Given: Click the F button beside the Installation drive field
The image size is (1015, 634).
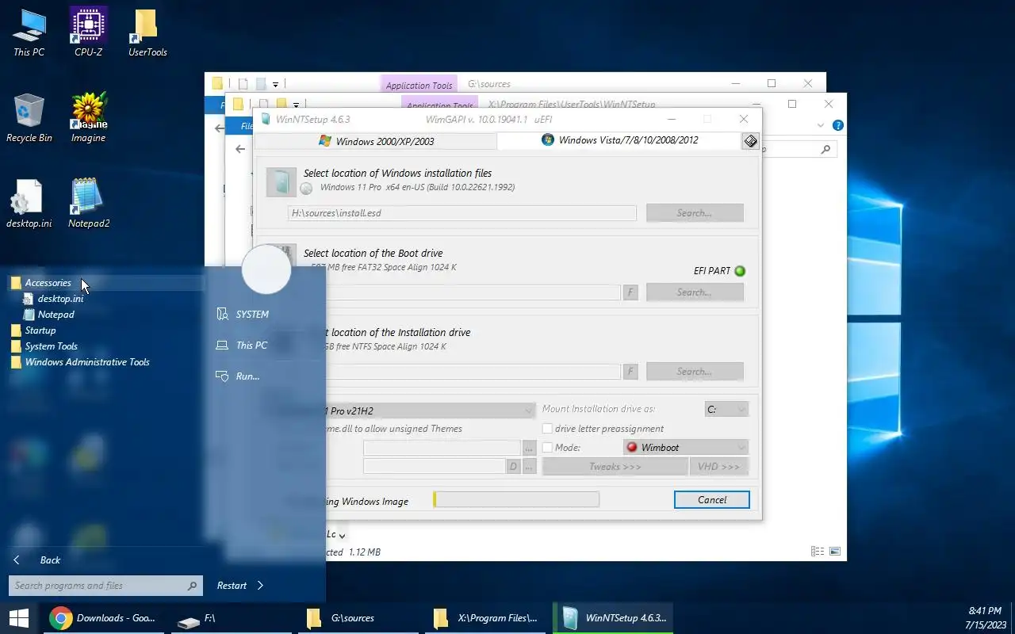Looking at the screenshot, I should pos(631,372).
